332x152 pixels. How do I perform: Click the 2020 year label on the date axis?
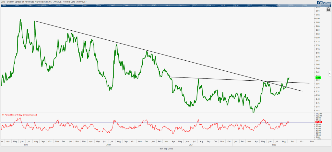pyautogui.click(x=108, y=145)
